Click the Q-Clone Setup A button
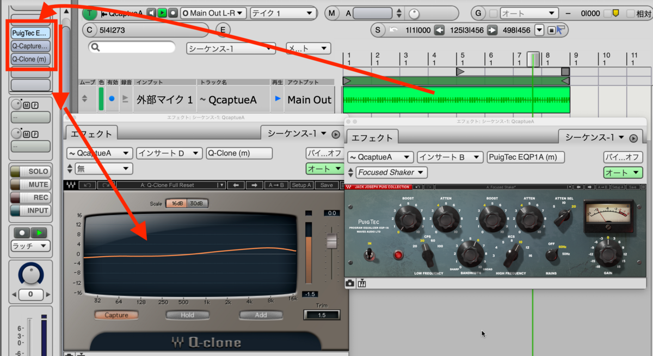This screenshot has width=653, height=356. [301, 185]
